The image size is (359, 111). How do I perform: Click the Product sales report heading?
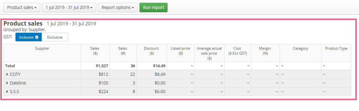pyautogui.click(x=23, y=23)
